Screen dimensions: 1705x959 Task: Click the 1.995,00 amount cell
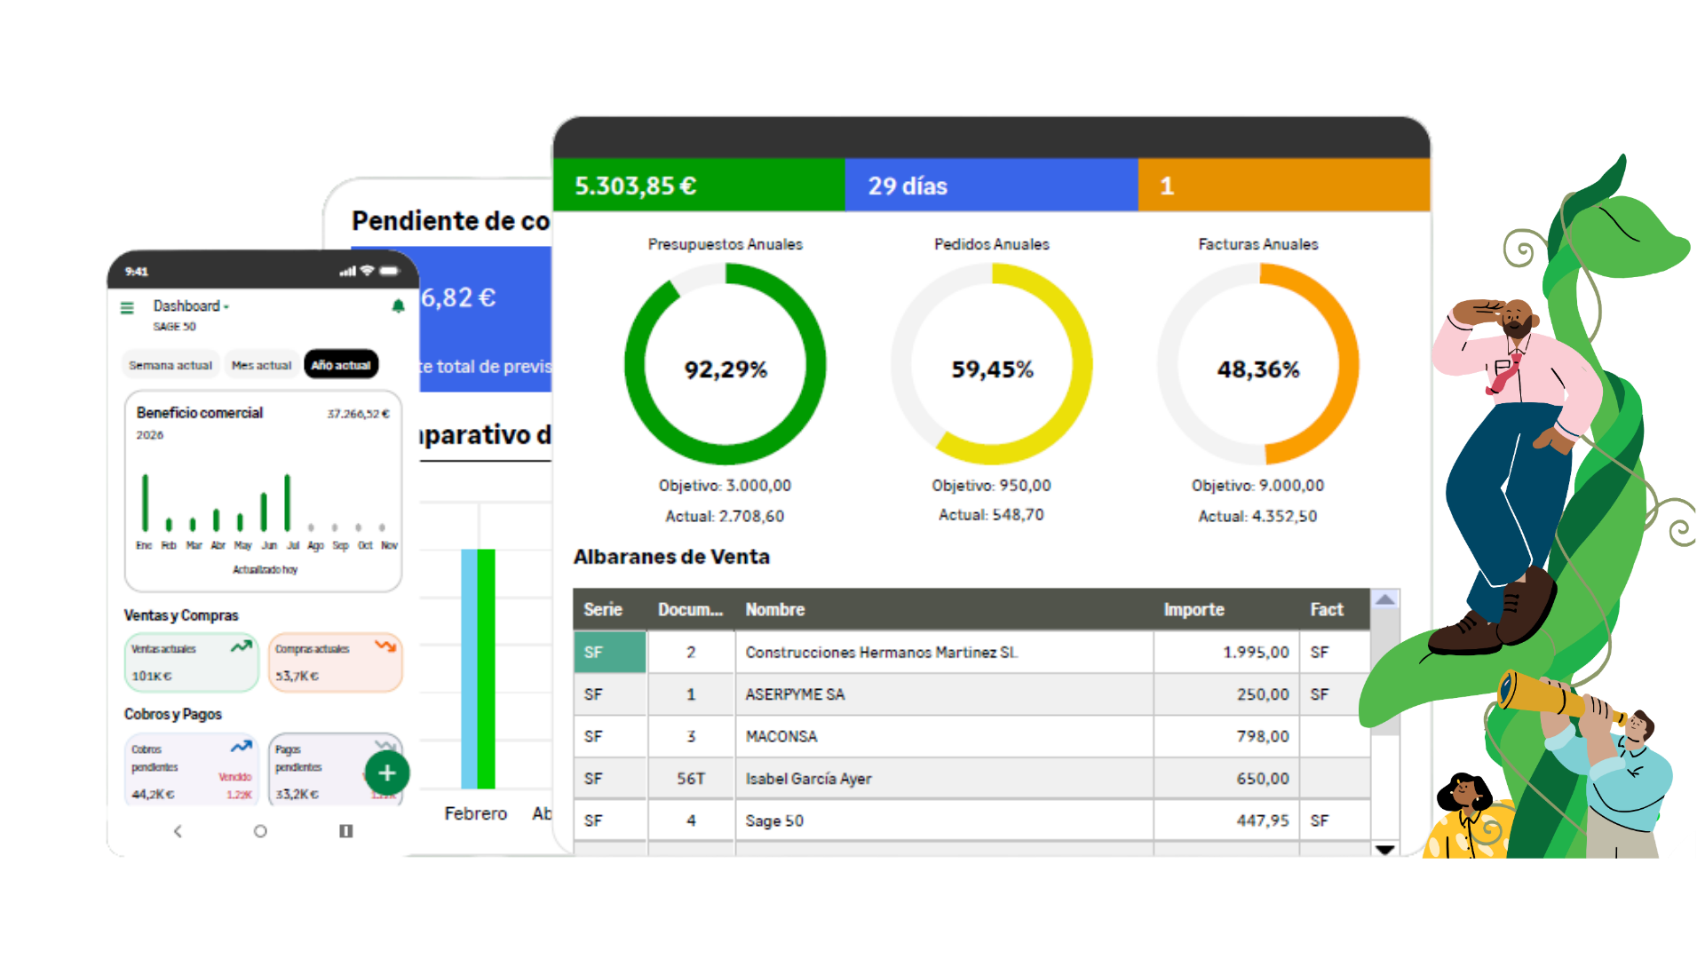[x=1226, y=652]
